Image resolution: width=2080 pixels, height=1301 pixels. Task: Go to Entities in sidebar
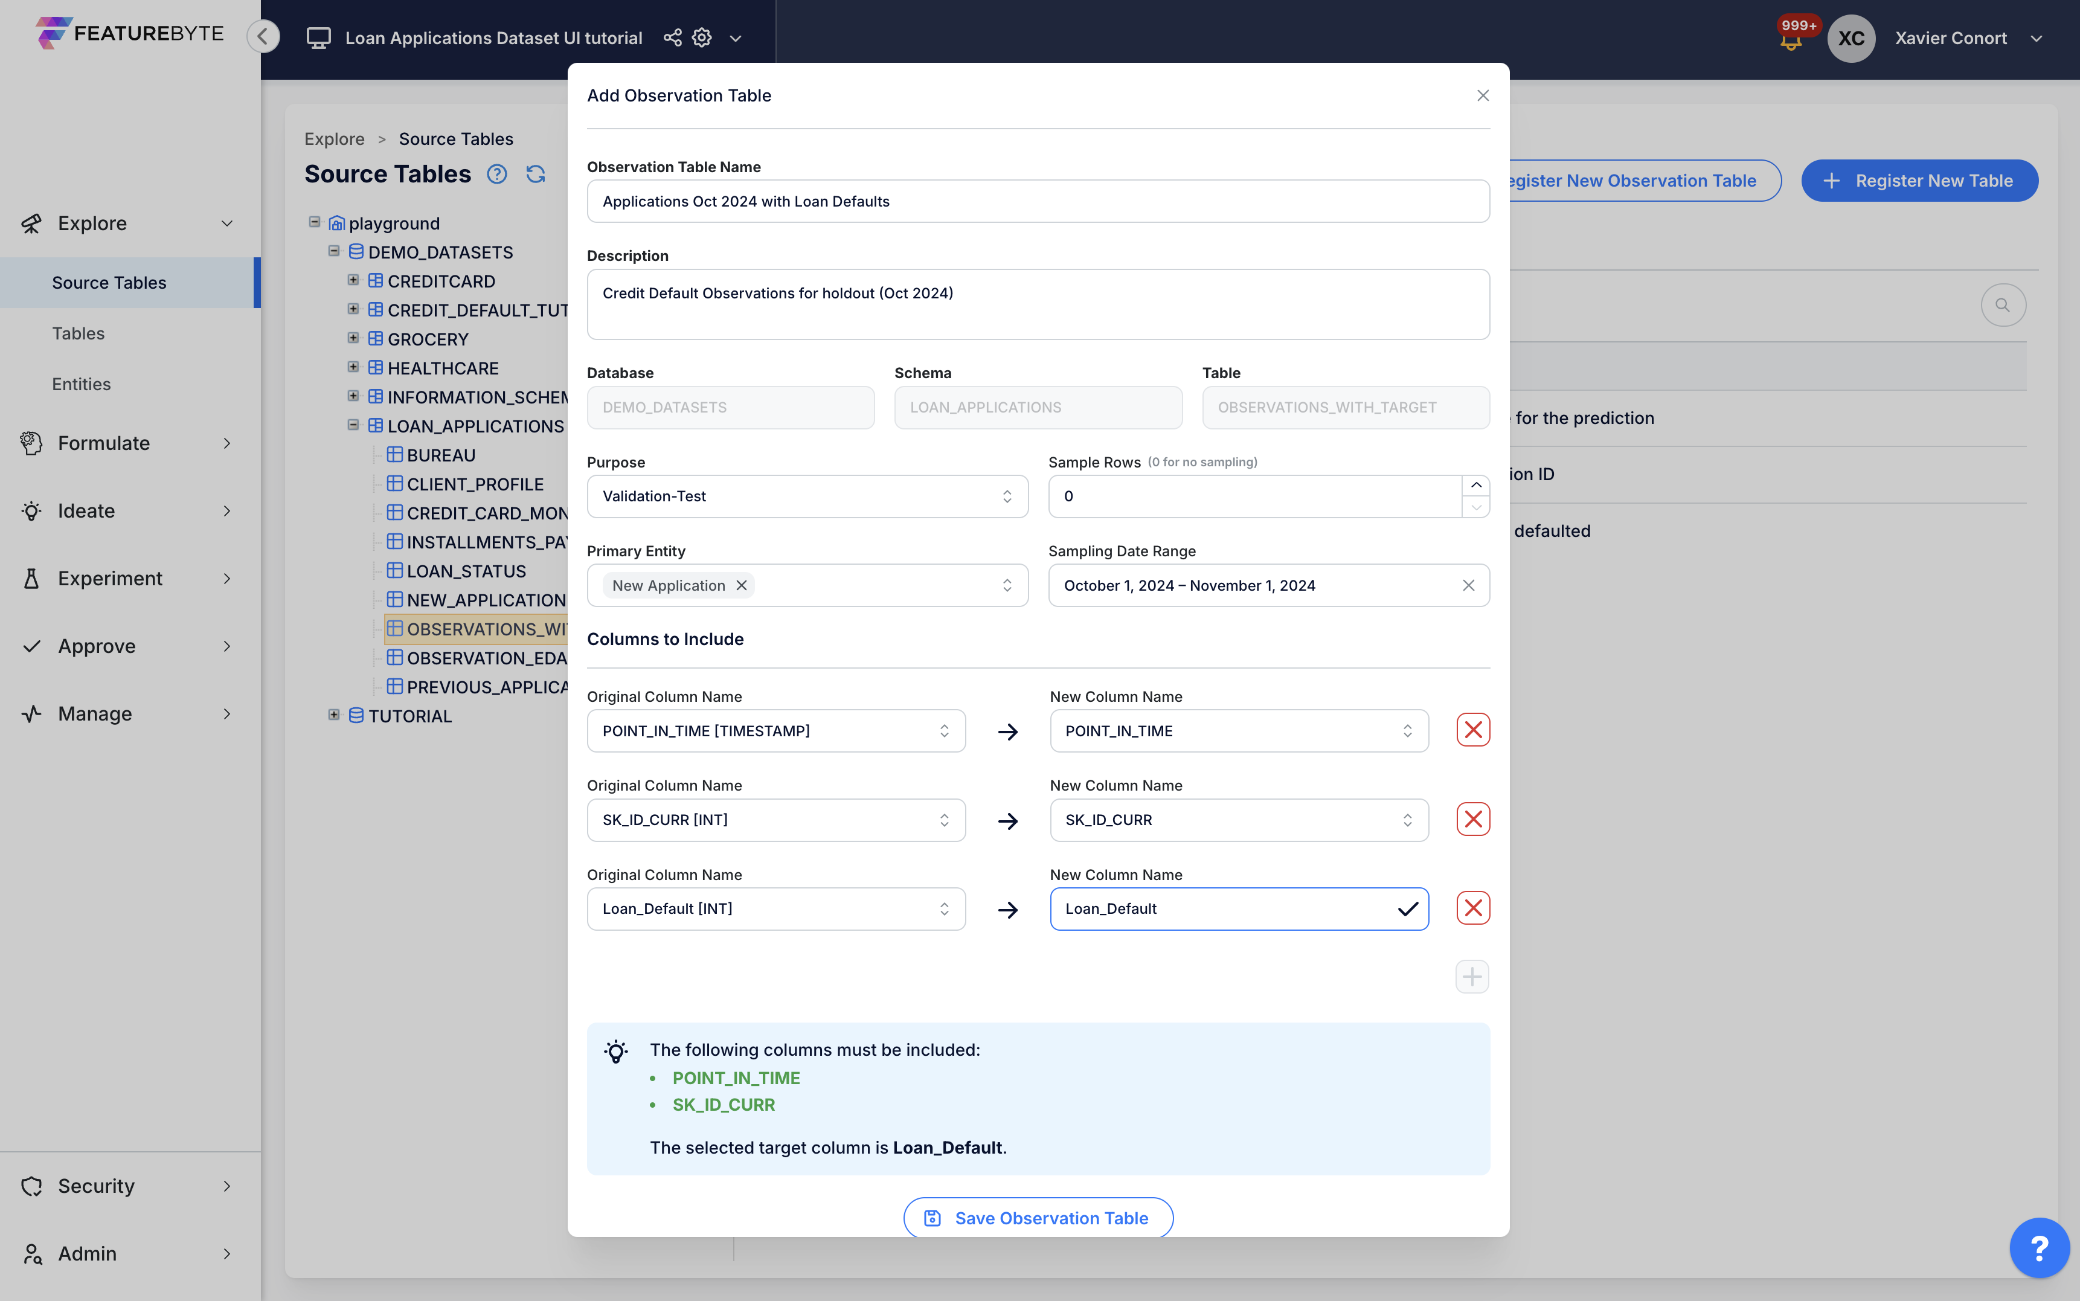pos(81,384)
